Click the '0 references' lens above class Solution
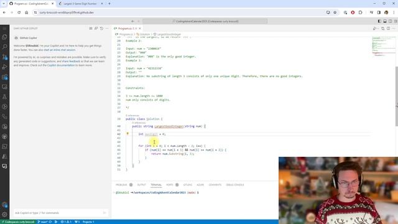The width and height of the screenshot is (398, 224). tap(132, 115)
